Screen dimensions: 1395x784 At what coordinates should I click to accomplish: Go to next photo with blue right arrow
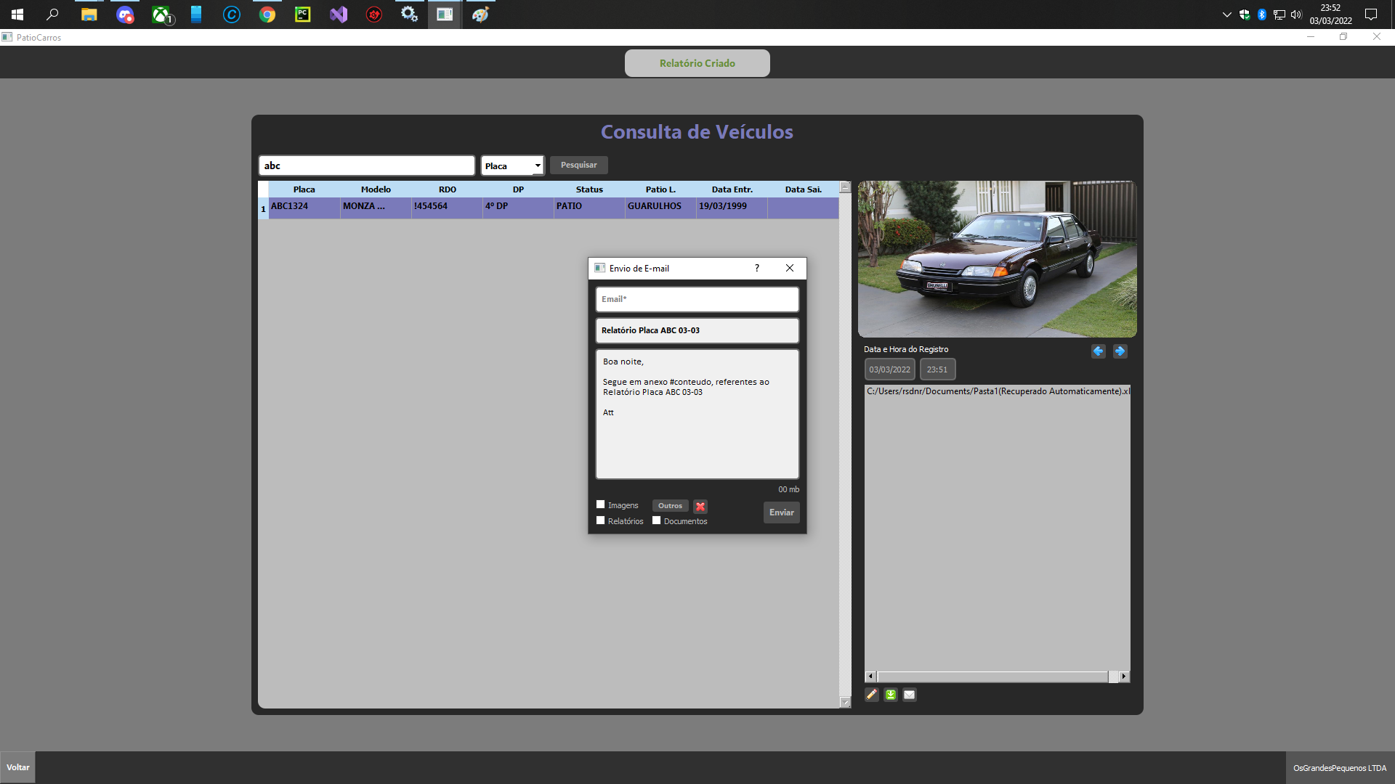[1120, 351]
